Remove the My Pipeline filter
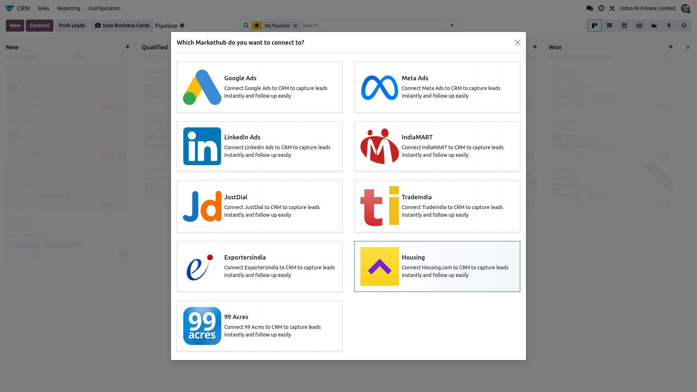This screenshot has width=697, height=392. click(x=295, y=26)
